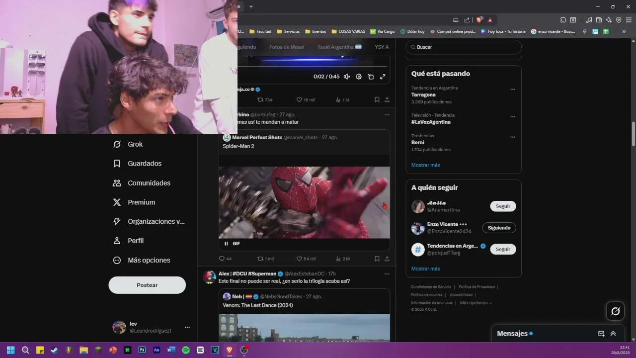Open Brave VPN shield icon
This screenshot has width=636, height=358.
point(619,20)
